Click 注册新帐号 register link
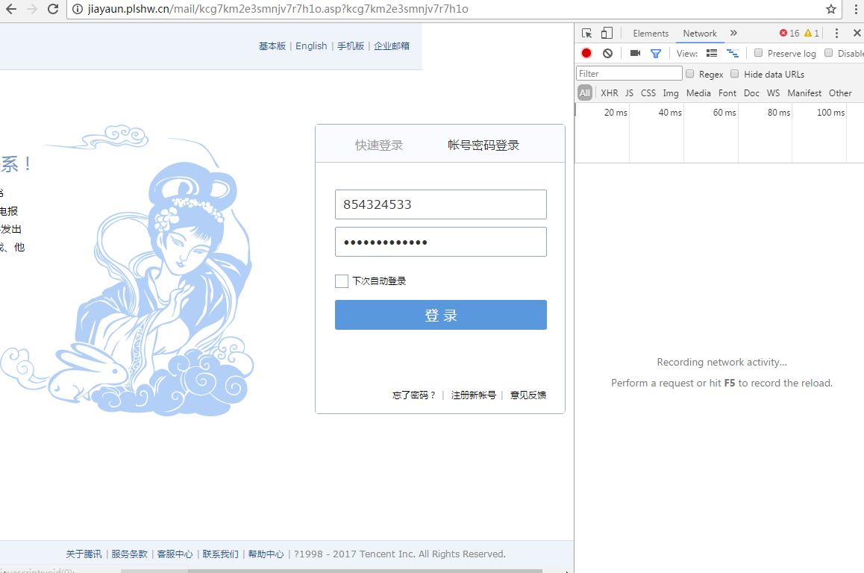 473,395
